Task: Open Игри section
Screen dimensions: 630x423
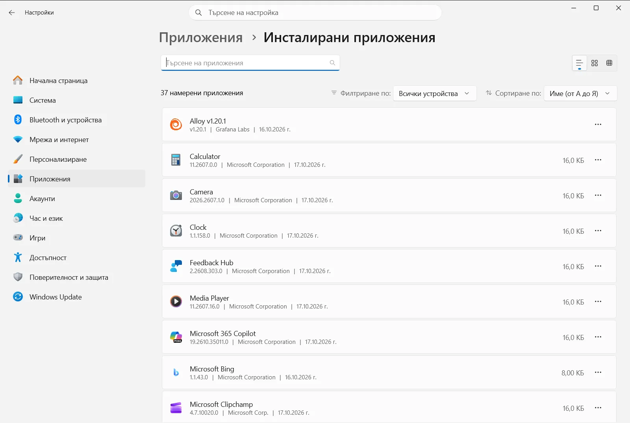Action: tap(77, 238)
